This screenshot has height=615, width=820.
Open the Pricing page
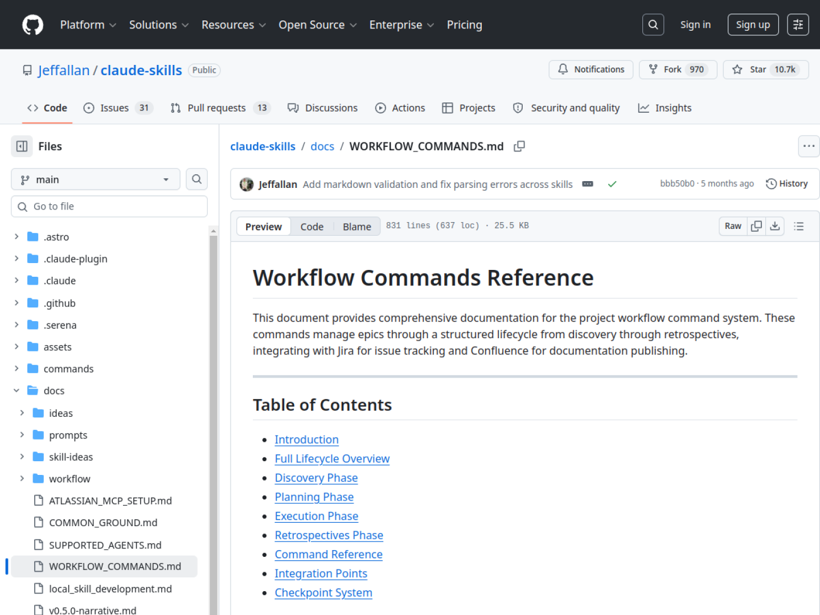click(x=464, y=24)
